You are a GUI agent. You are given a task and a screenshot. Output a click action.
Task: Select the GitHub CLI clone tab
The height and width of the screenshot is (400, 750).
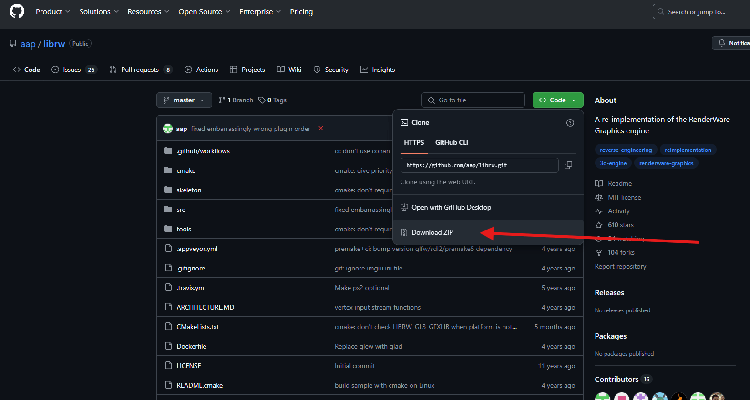(452, 142)
